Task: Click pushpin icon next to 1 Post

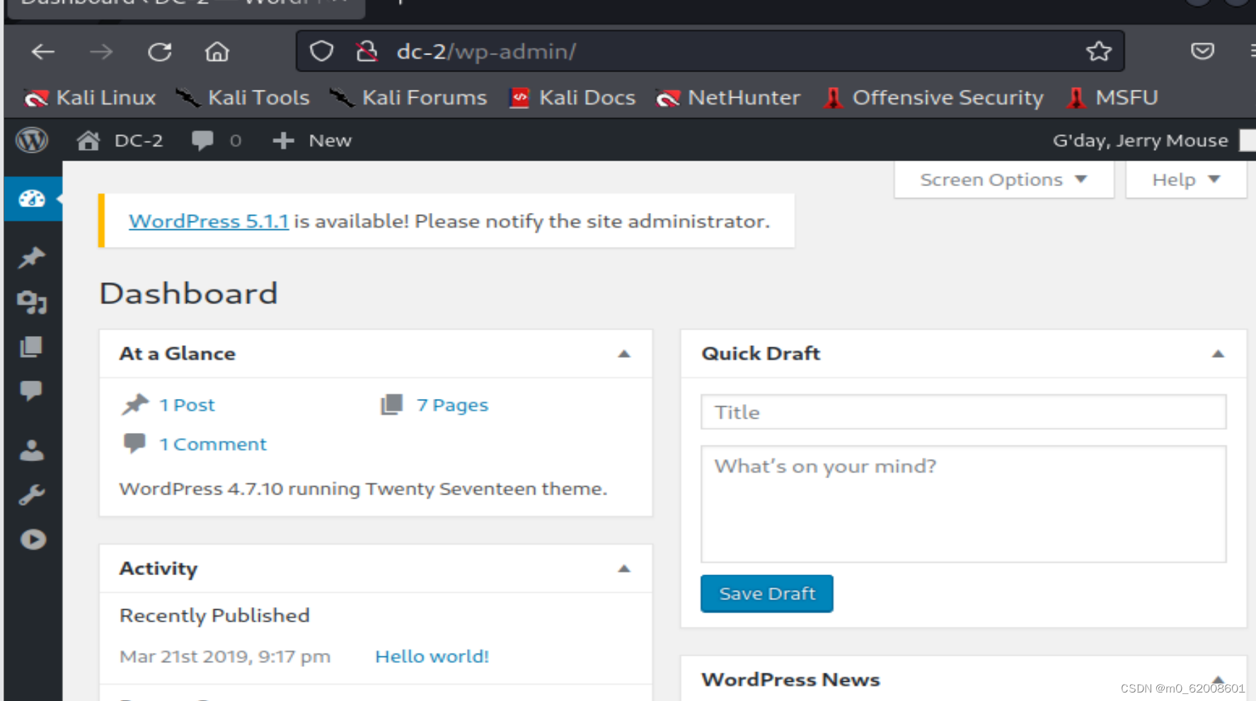Action: pos(135,405)
